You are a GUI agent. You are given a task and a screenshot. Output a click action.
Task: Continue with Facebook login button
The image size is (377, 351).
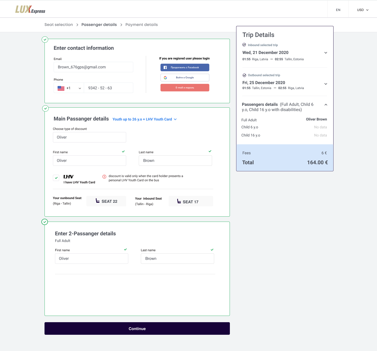[x=185, y=68]
